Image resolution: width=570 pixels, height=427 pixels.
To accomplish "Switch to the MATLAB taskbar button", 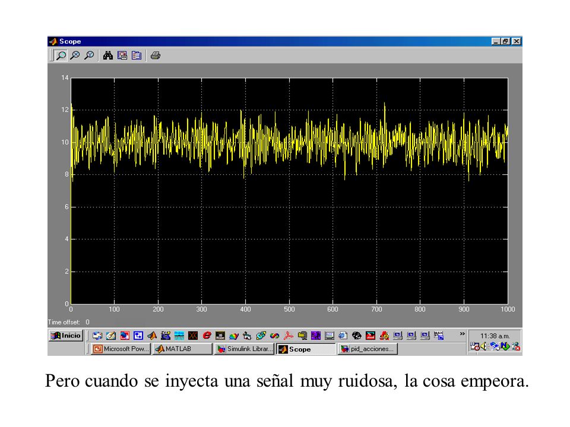I will 182,349.
